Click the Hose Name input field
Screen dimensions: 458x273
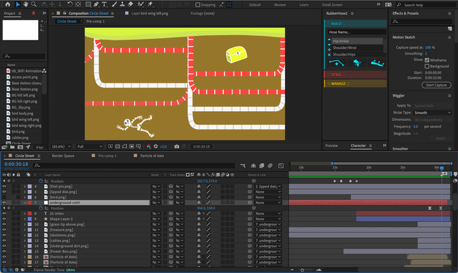357,31
